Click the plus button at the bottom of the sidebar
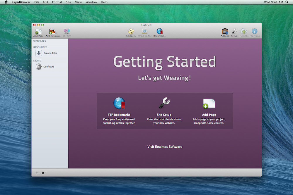 click(x=37, y=173)
